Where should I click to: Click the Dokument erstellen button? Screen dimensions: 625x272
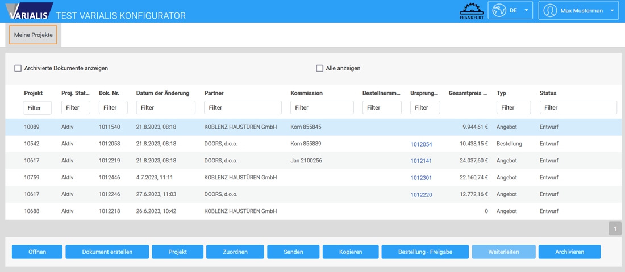[x=107, y=252]
